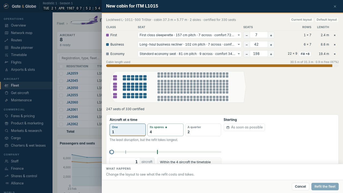Click the Finance chart icon in sidebar
Screen dimensions: 343x193
coord(6,169)
